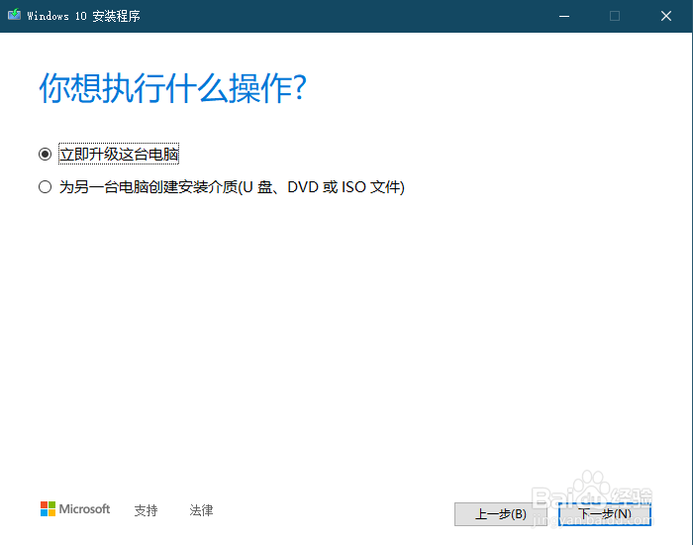Go back with 上一步(B) button
Image resolution: width=693 pixels, height=545 pixels.
[500, 514]
